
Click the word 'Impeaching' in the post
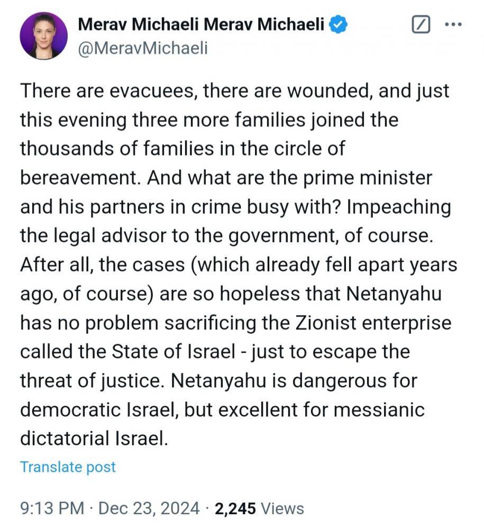pyautogui.click(x=399, y=207)
